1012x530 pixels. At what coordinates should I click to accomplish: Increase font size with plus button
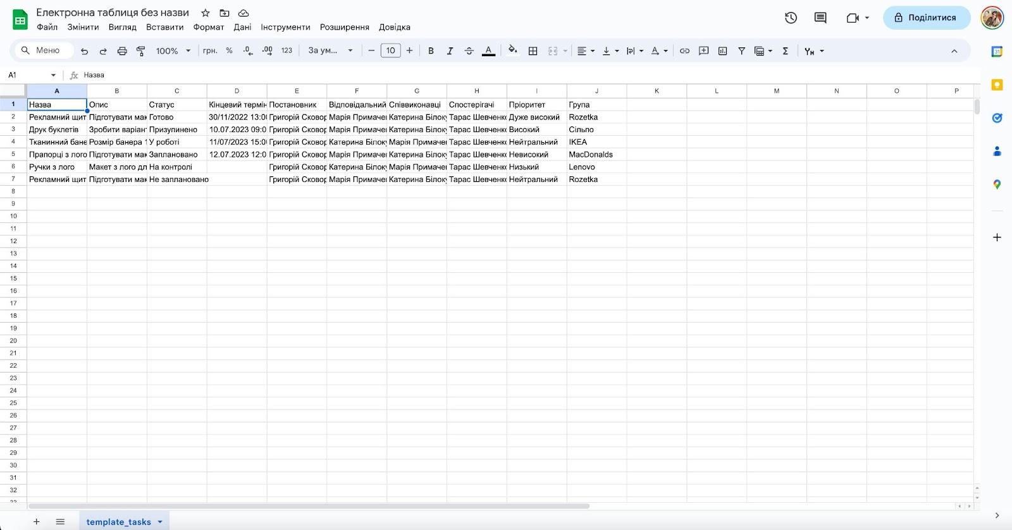pyautogui.click(x=410, y=51)
